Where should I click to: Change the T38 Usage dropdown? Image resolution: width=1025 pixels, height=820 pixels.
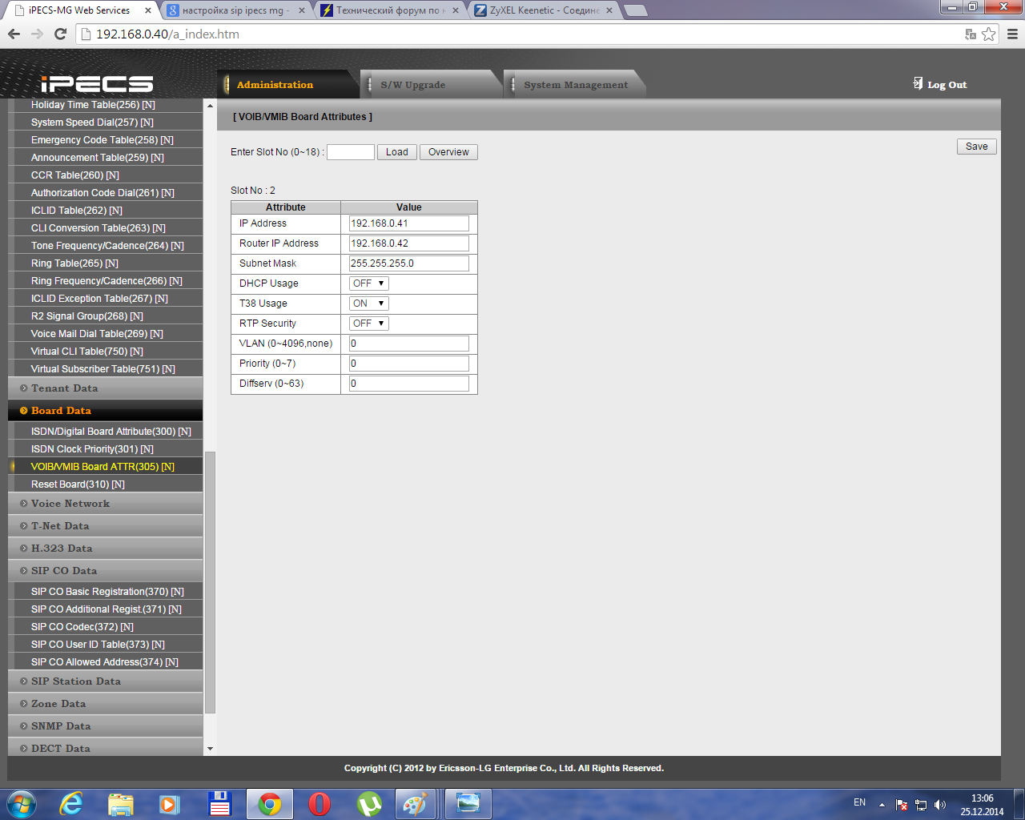click(x=369, y=303)
